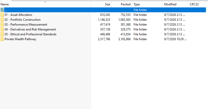Click the 03 - Performance Measurement folder icon
208x109 pixels.
tap(2, 25)
